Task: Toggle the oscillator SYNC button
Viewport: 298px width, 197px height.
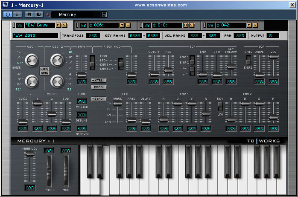Action: pyautogui.click(x=44, y=69)
